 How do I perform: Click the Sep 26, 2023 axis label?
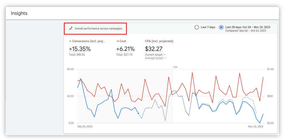click(85, 126)
